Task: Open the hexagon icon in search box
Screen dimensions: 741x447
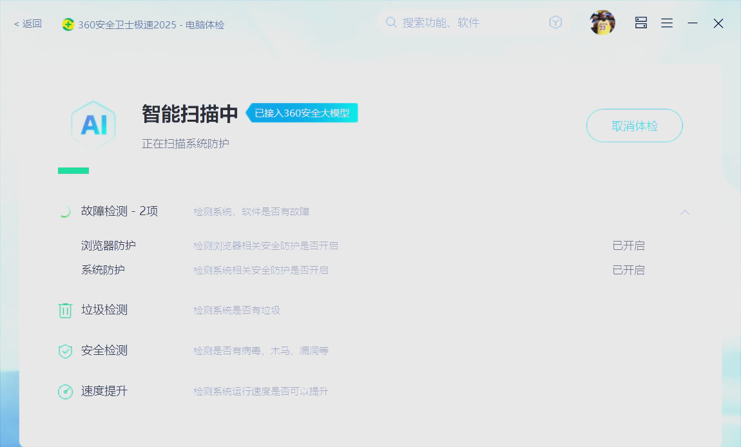Action: (555, 22)
